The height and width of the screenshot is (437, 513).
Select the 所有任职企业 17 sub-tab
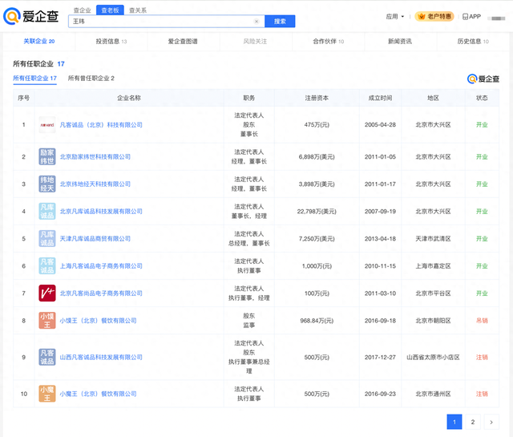pyautogui.click(x=34, y=79)
